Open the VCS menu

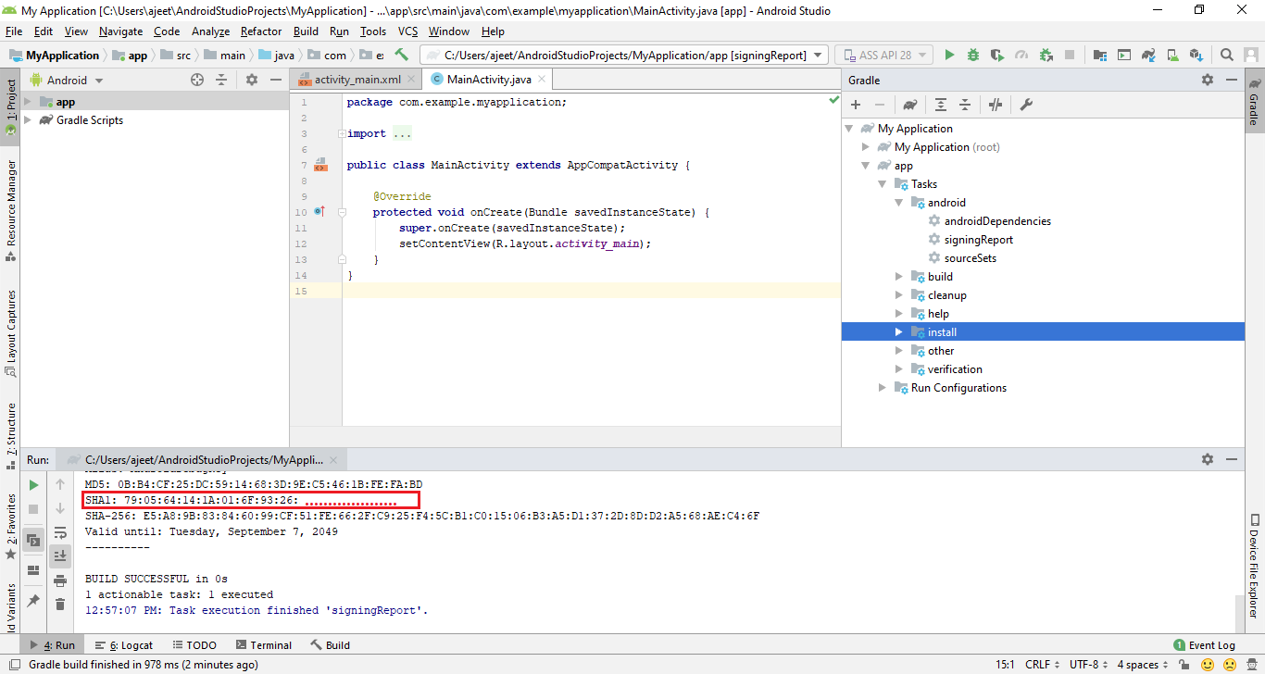(407, 31)
